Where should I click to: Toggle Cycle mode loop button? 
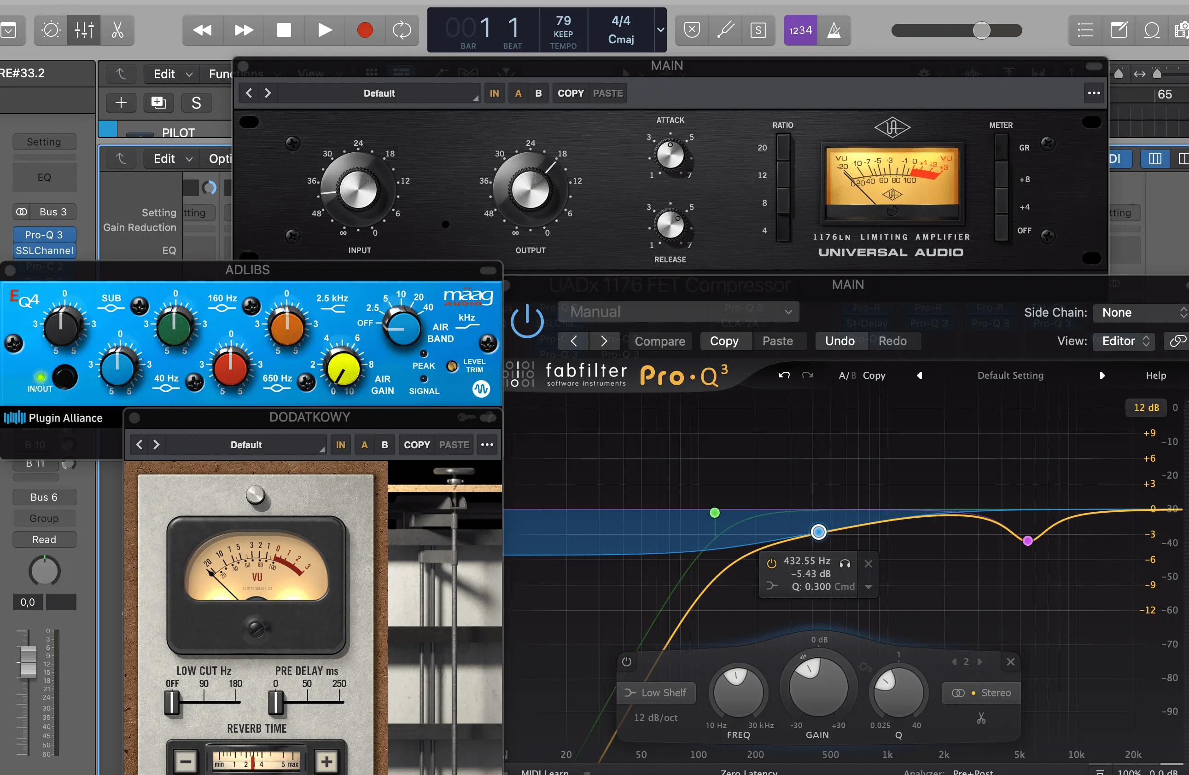[x=402, y=30]
